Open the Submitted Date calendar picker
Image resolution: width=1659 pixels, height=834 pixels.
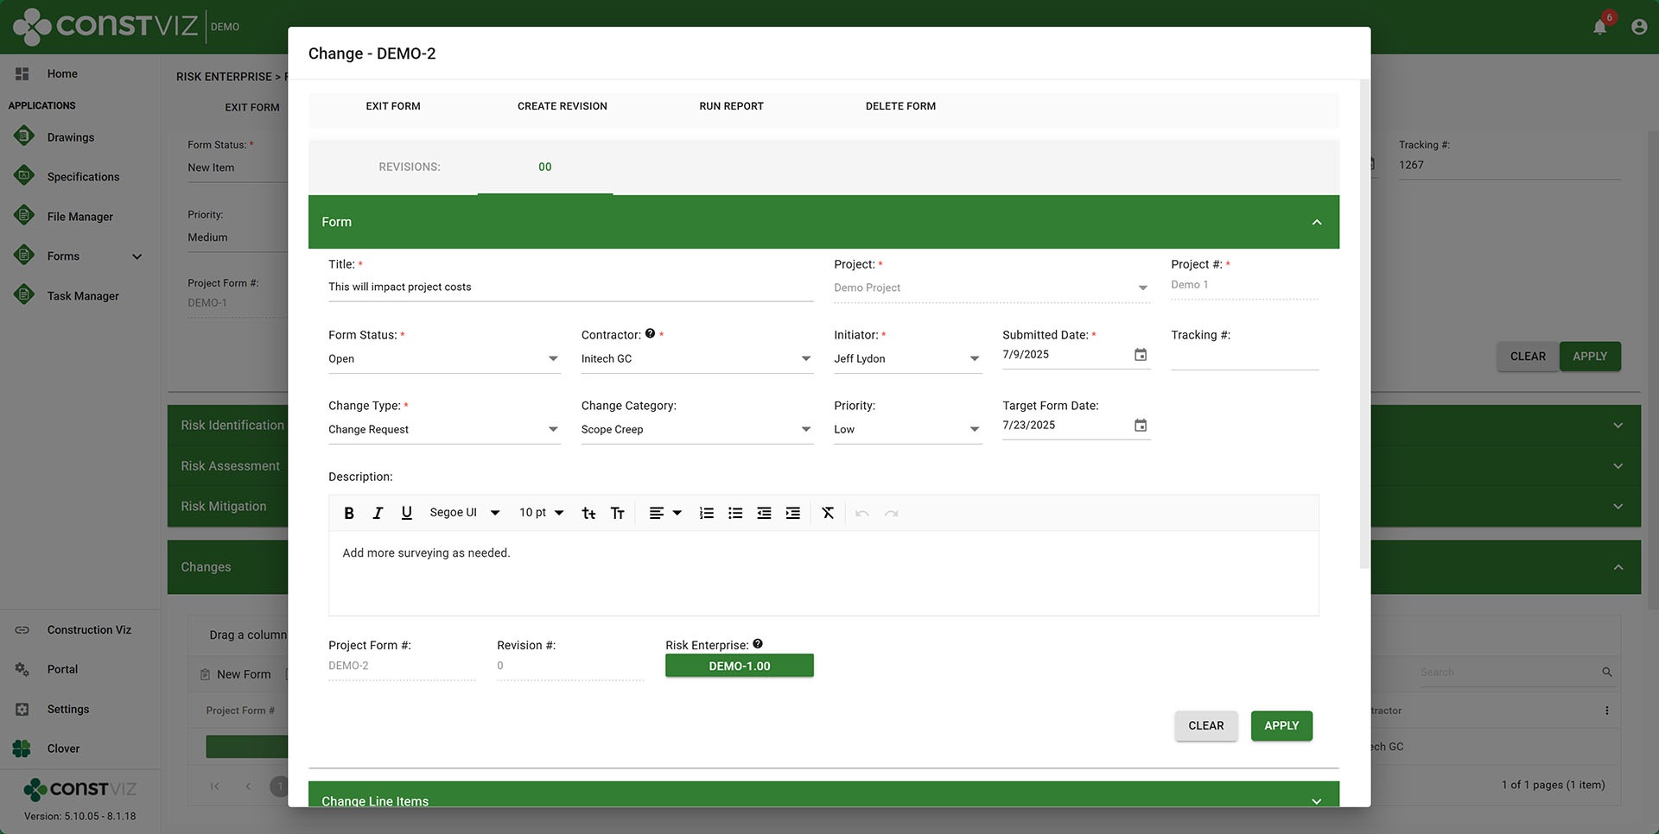point(1140,355)
